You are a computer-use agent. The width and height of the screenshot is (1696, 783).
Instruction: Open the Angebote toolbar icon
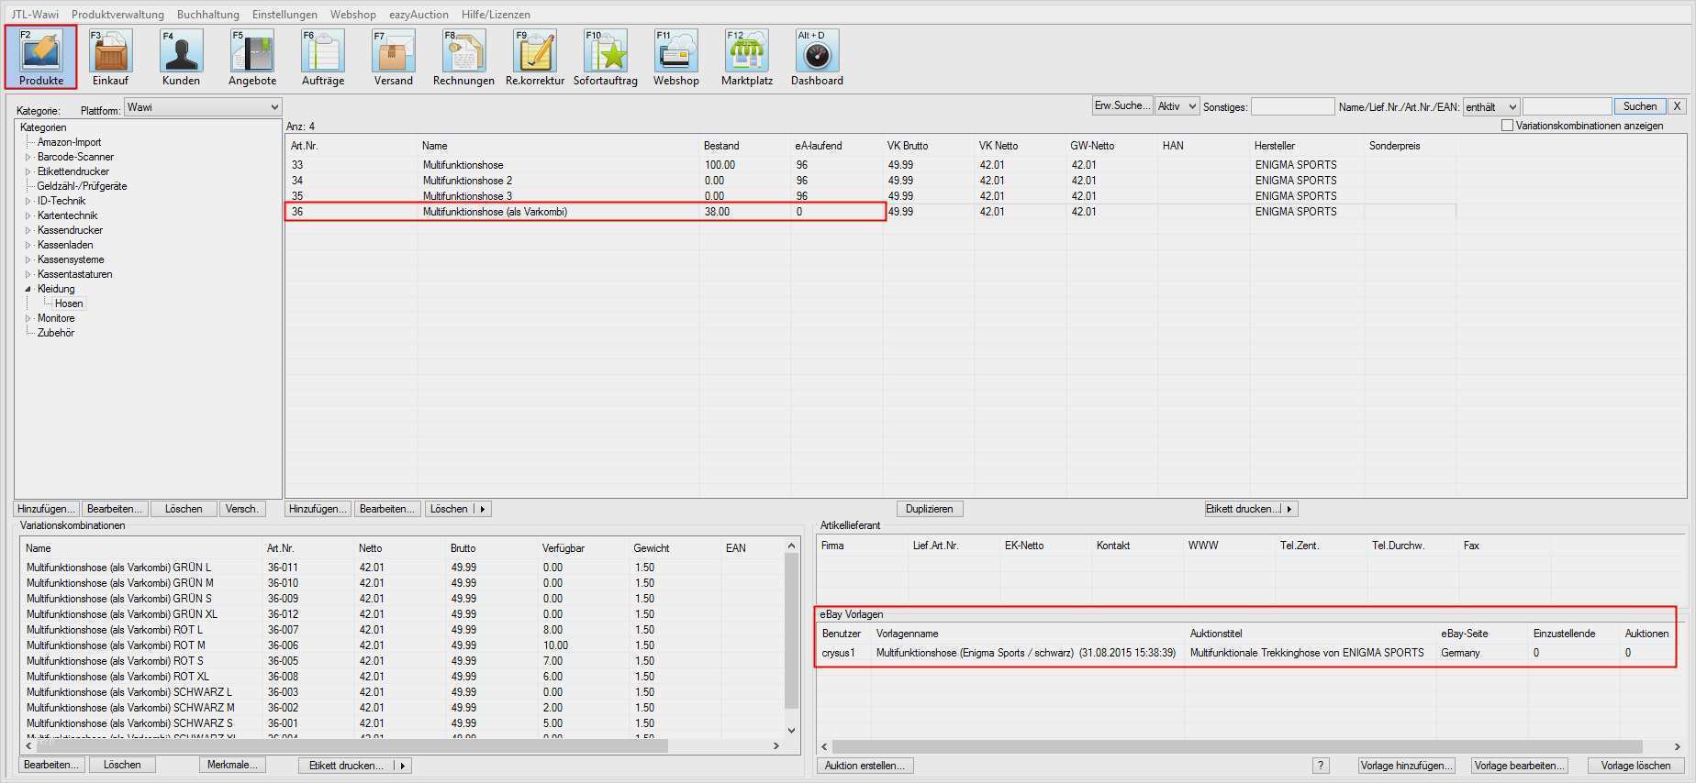click(252, 57)
